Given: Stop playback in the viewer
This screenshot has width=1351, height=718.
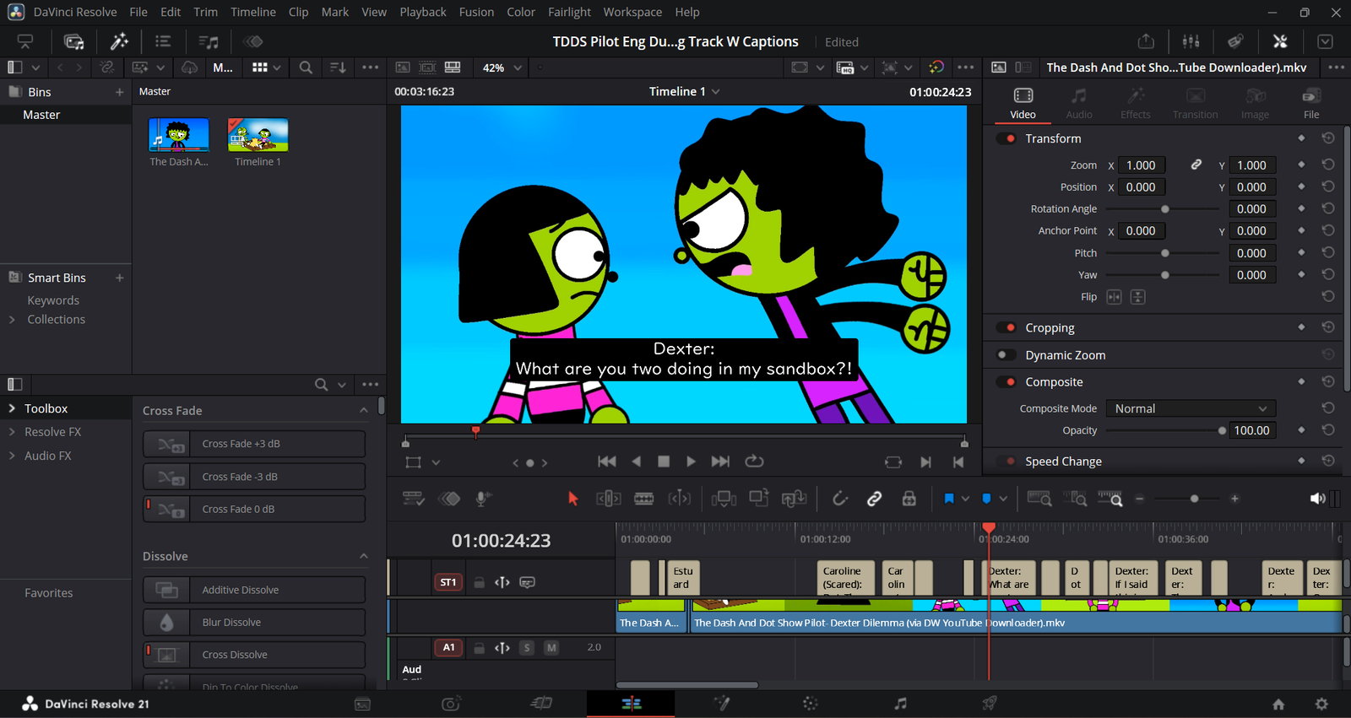Looking at the screenshot, I should [x=664, y=462].
